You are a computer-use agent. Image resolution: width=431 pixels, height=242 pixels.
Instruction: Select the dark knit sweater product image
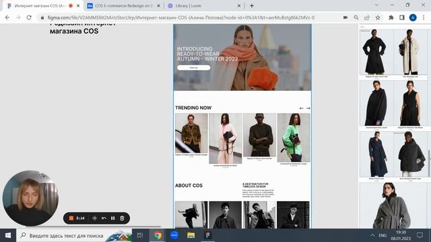click(x=259, y=134)
